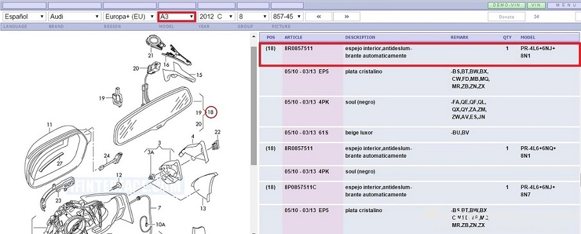This screenshot has width=581, height=234.
Task: Click part number 23 in the diagram
Action: click(58, 201)
